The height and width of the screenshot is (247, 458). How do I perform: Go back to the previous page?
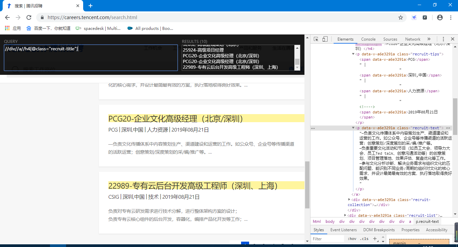pos(7,17)
